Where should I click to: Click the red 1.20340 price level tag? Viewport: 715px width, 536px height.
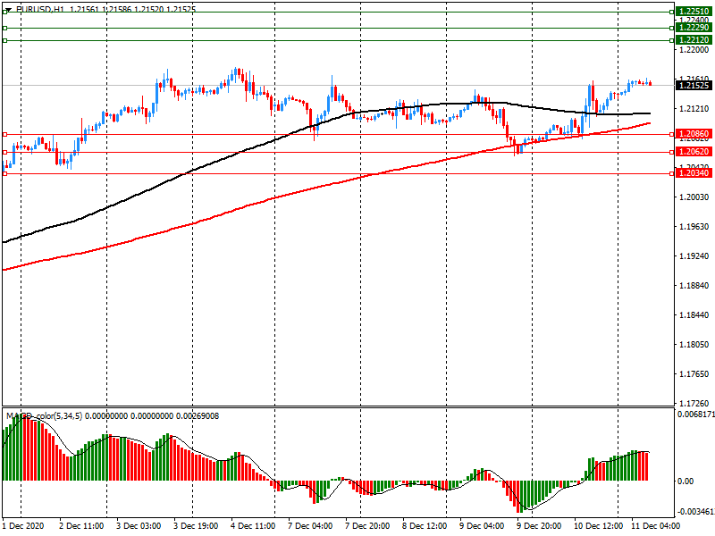tap(694, 173)
